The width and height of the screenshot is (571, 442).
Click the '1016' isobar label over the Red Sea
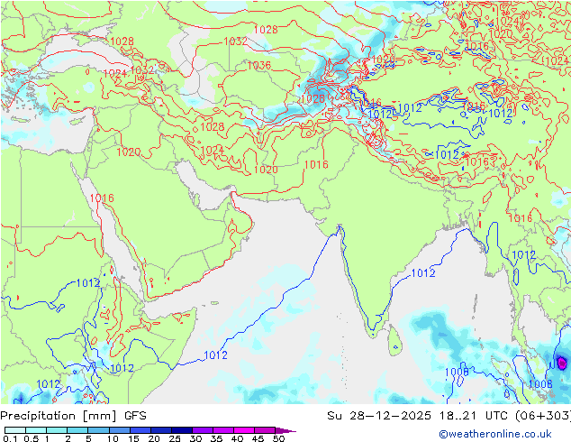point(102,198)
